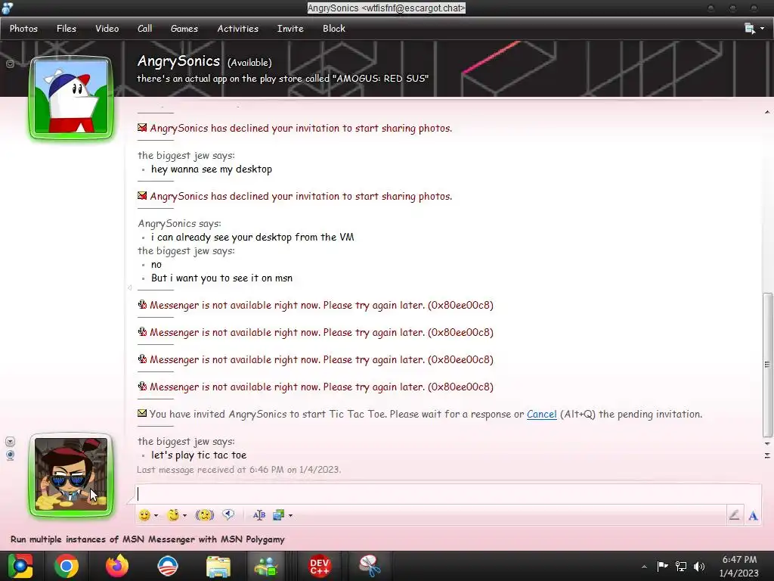The image size is (774, 581).
Task: Open the Games menu
Action: [184, 29]
